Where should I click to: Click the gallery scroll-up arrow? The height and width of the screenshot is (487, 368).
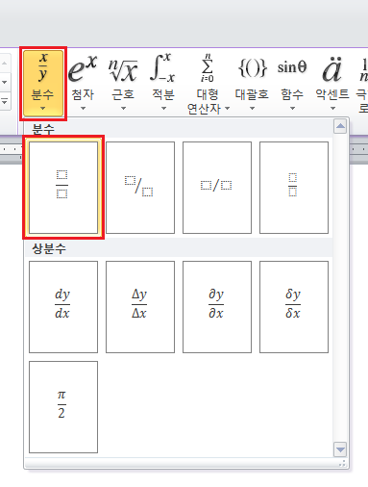(340, 126)
